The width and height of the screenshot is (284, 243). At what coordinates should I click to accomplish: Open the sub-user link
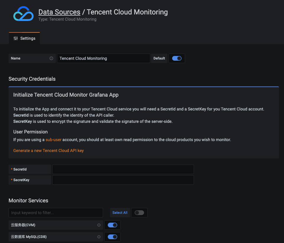click(53, 140)
